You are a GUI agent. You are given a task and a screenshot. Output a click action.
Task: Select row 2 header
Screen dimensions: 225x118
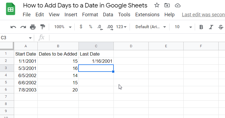click(7, 61)
